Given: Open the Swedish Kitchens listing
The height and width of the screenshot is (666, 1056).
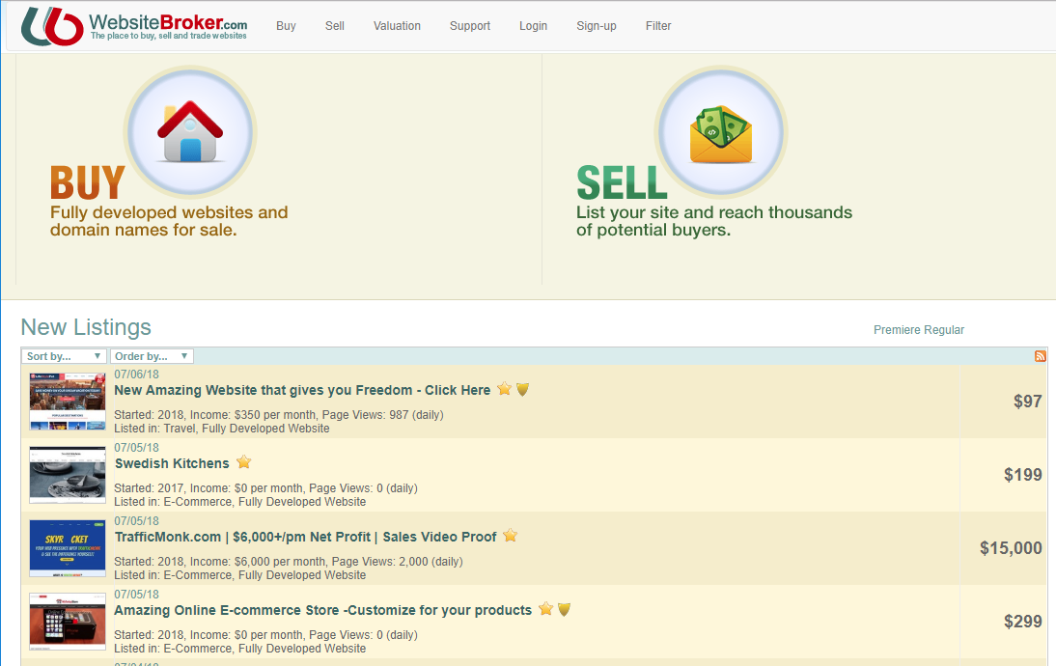Looking at the screenshot, I should pos(173,463).
